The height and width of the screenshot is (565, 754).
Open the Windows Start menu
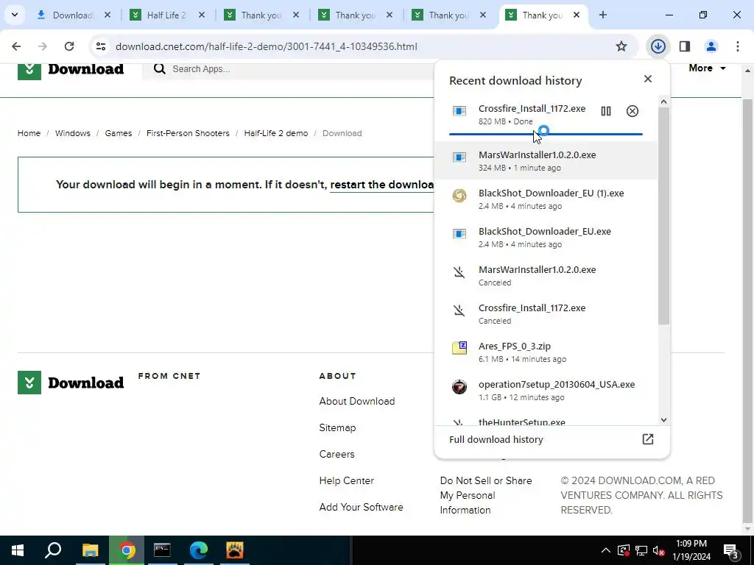coord(18,550)
